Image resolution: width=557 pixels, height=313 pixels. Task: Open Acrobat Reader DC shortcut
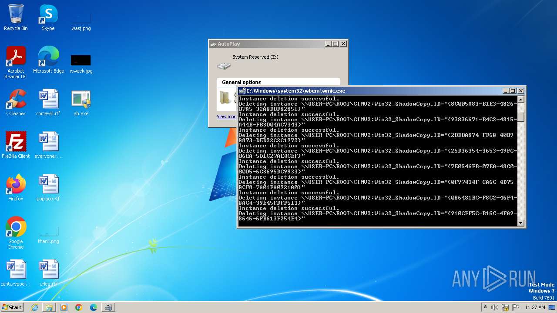[16, 63]
